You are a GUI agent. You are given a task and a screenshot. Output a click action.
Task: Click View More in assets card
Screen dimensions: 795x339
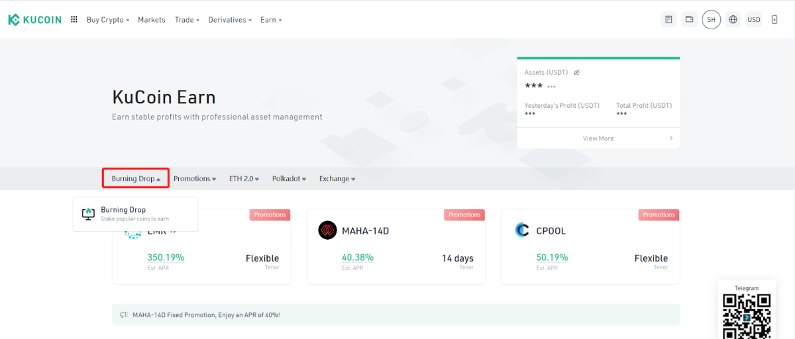(598, 138)
